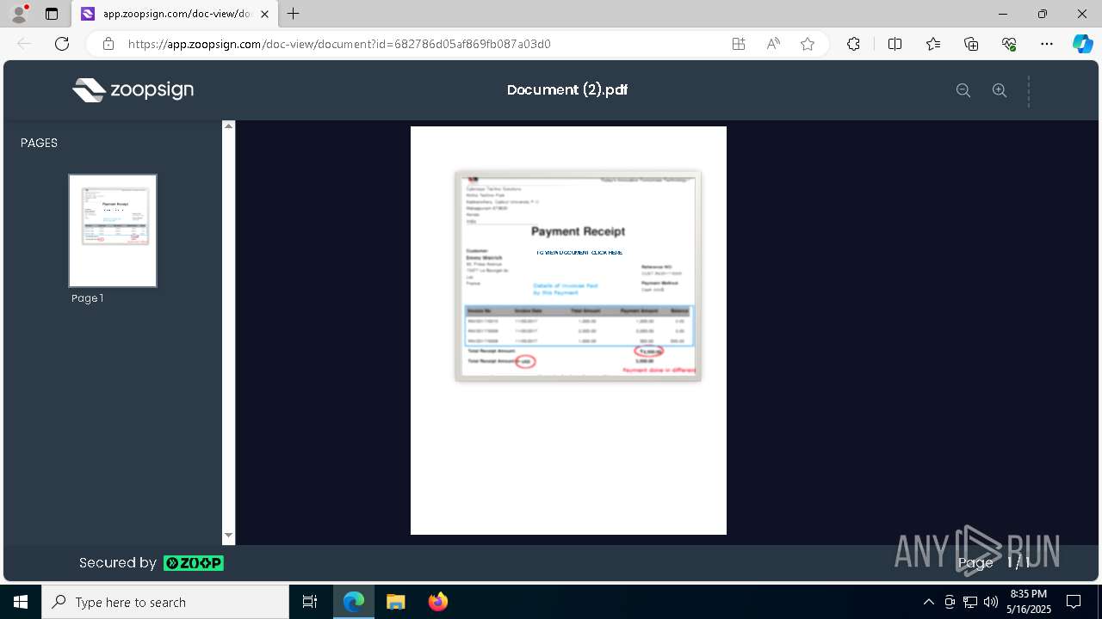Click the address bar URL
Image resolution: width=1102 pixels, height=619 pixels.
339,44
